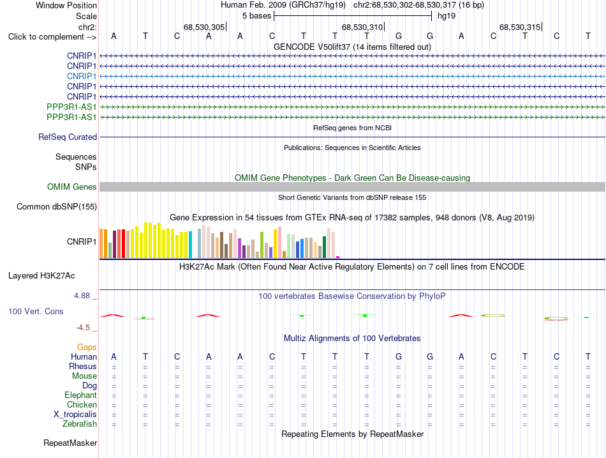This screenshot has height=458, width=606.
Task: Click the 'chr2:' base position label
Action: tap(88, 27)
